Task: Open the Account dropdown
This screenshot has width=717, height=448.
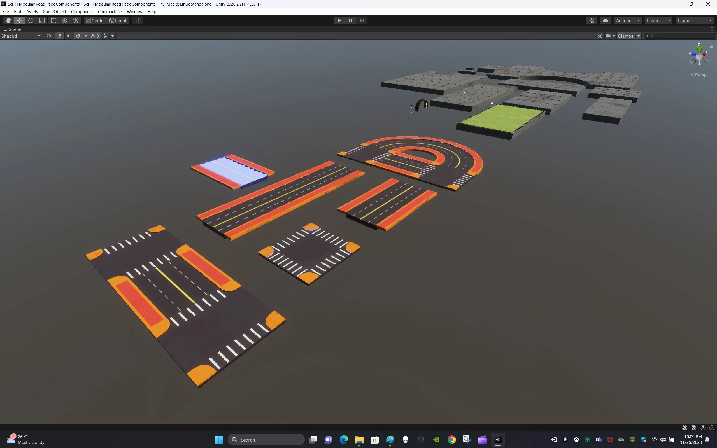Action: (x=628, y=20)
